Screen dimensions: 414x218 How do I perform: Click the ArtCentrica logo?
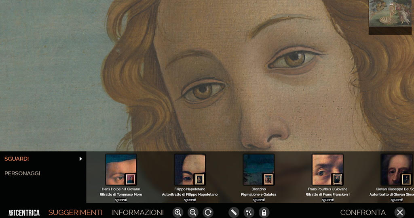tap(24, 212)
